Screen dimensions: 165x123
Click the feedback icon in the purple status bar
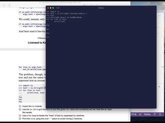[x=155, y=114]
